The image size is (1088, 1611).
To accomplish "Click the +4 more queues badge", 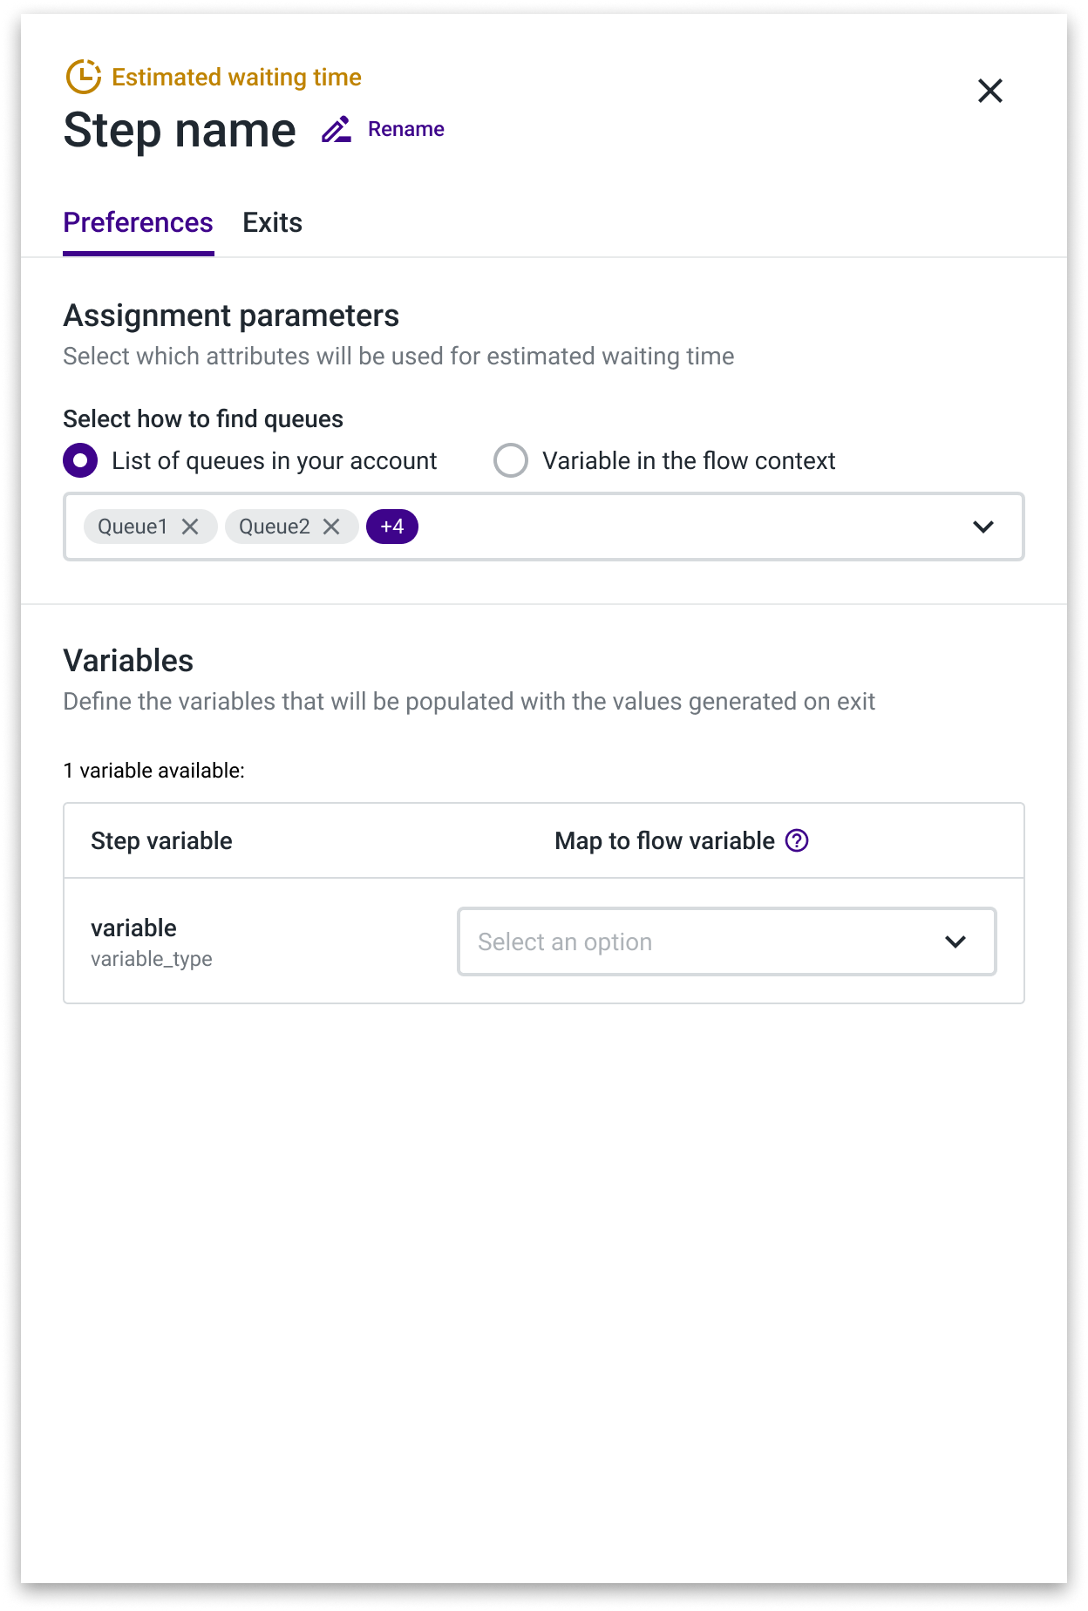I will 392,527.
